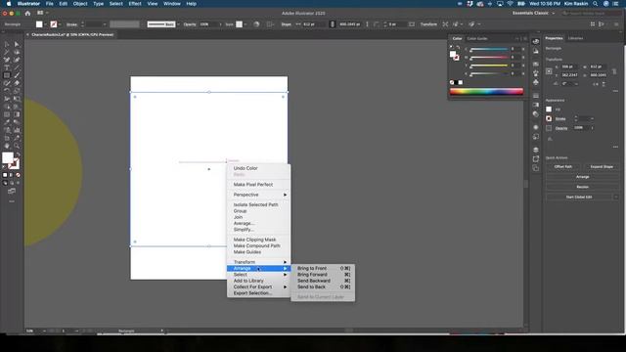The width and height of the screenshot is (626, 352).
Task: Click the None swatch in Color panel
Action: [452, 82]
